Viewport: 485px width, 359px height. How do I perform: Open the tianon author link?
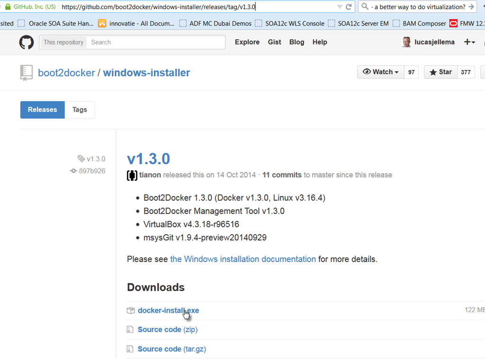click(x=150, y=175)
